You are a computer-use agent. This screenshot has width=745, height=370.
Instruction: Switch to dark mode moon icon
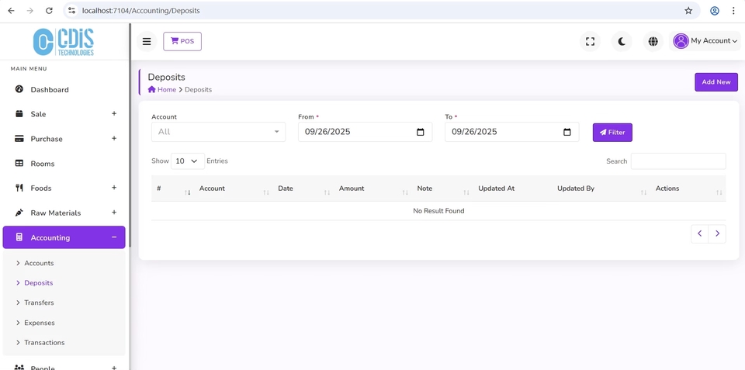pos(622,41)
